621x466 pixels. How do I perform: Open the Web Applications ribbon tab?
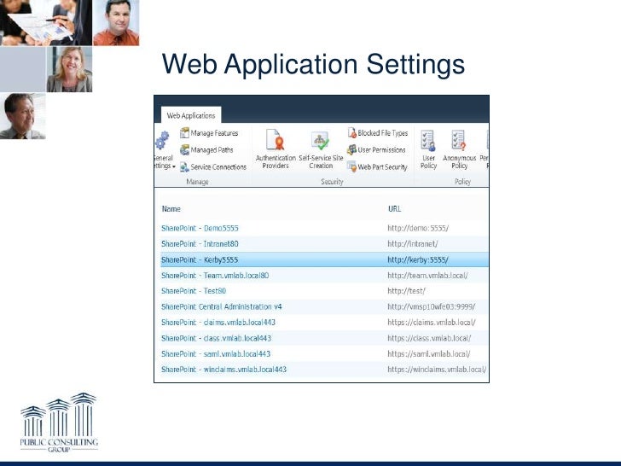tap(191, 115)
